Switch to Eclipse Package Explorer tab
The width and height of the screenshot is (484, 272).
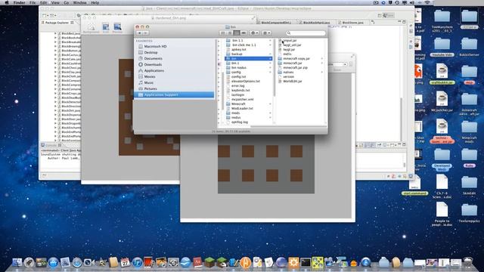pyautogui.click(x=57, y=23)
